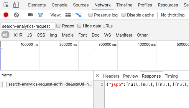Open the No throttling dropdown
Screen dimensions: 189x108
point(172,15)
